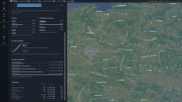Image resolution: width=182 pixels, height=102 pixels.
Task: Click the Popularity 50% stat
Action: [x=25, y=1]
